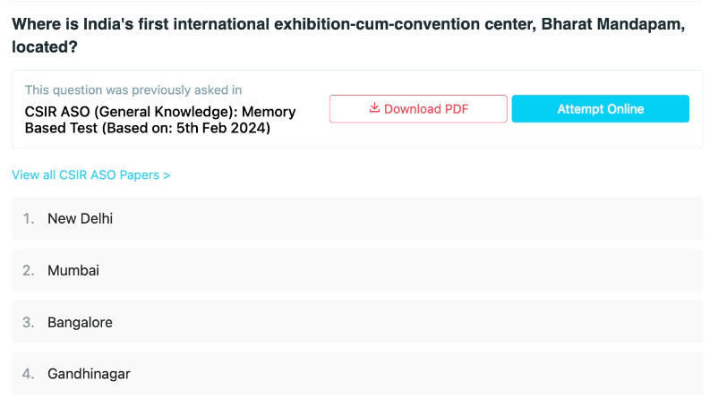The image size is (710, 406).
Task: Start the test with Attempt Online
Action: (x=601, y=109)
